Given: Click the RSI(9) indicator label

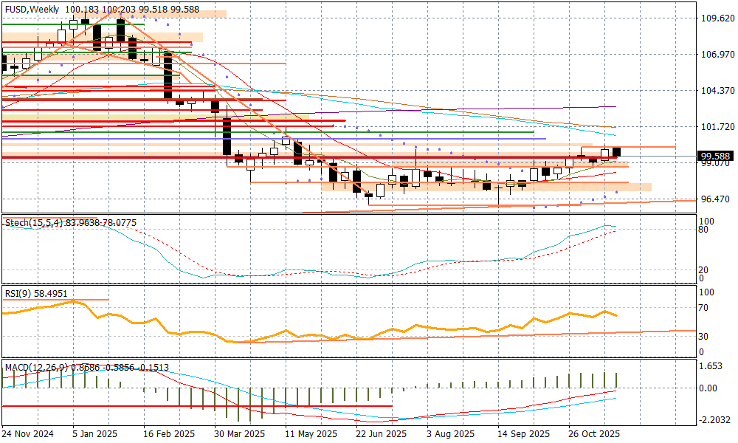Looking at the screenshot, I should 21,294.
